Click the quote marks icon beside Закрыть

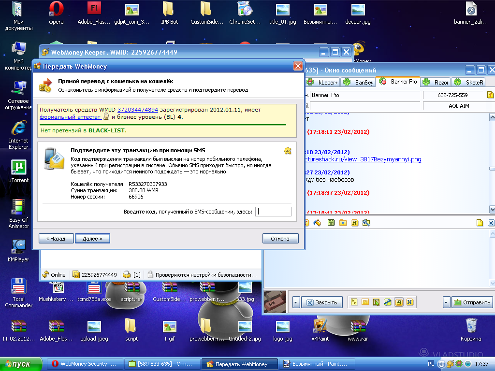pos(353,302)
